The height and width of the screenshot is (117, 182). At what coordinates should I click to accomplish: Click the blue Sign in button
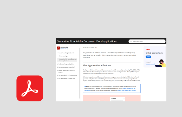[148, 57]
